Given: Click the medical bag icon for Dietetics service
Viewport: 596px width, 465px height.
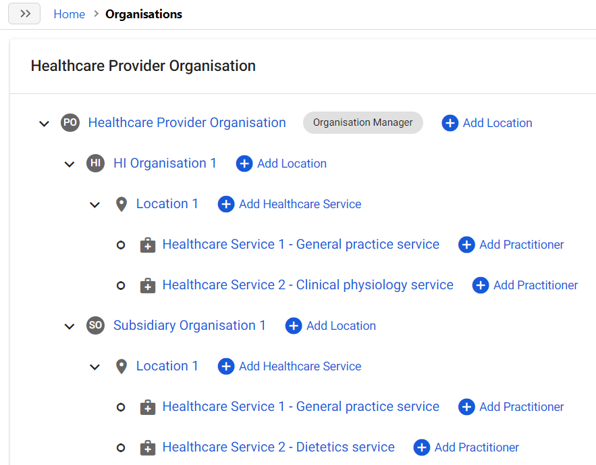Looking at the screenshot, I should coord(147,447).
